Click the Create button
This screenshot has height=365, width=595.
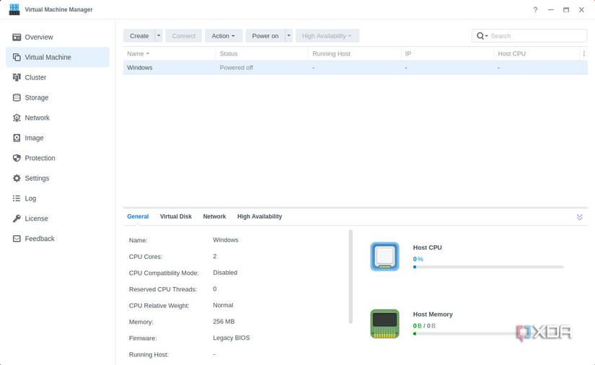(139, 35)
